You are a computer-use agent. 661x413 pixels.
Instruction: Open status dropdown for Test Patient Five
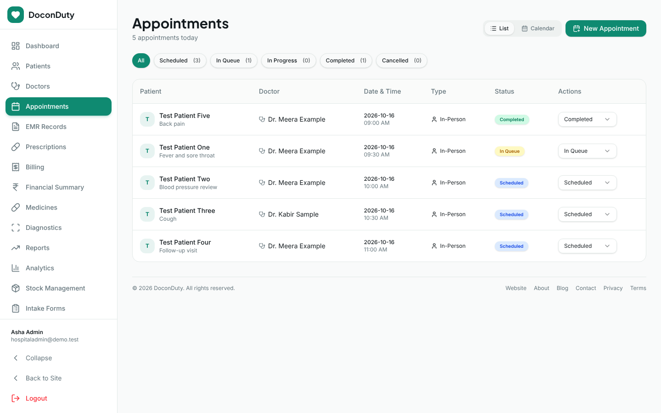588,119
